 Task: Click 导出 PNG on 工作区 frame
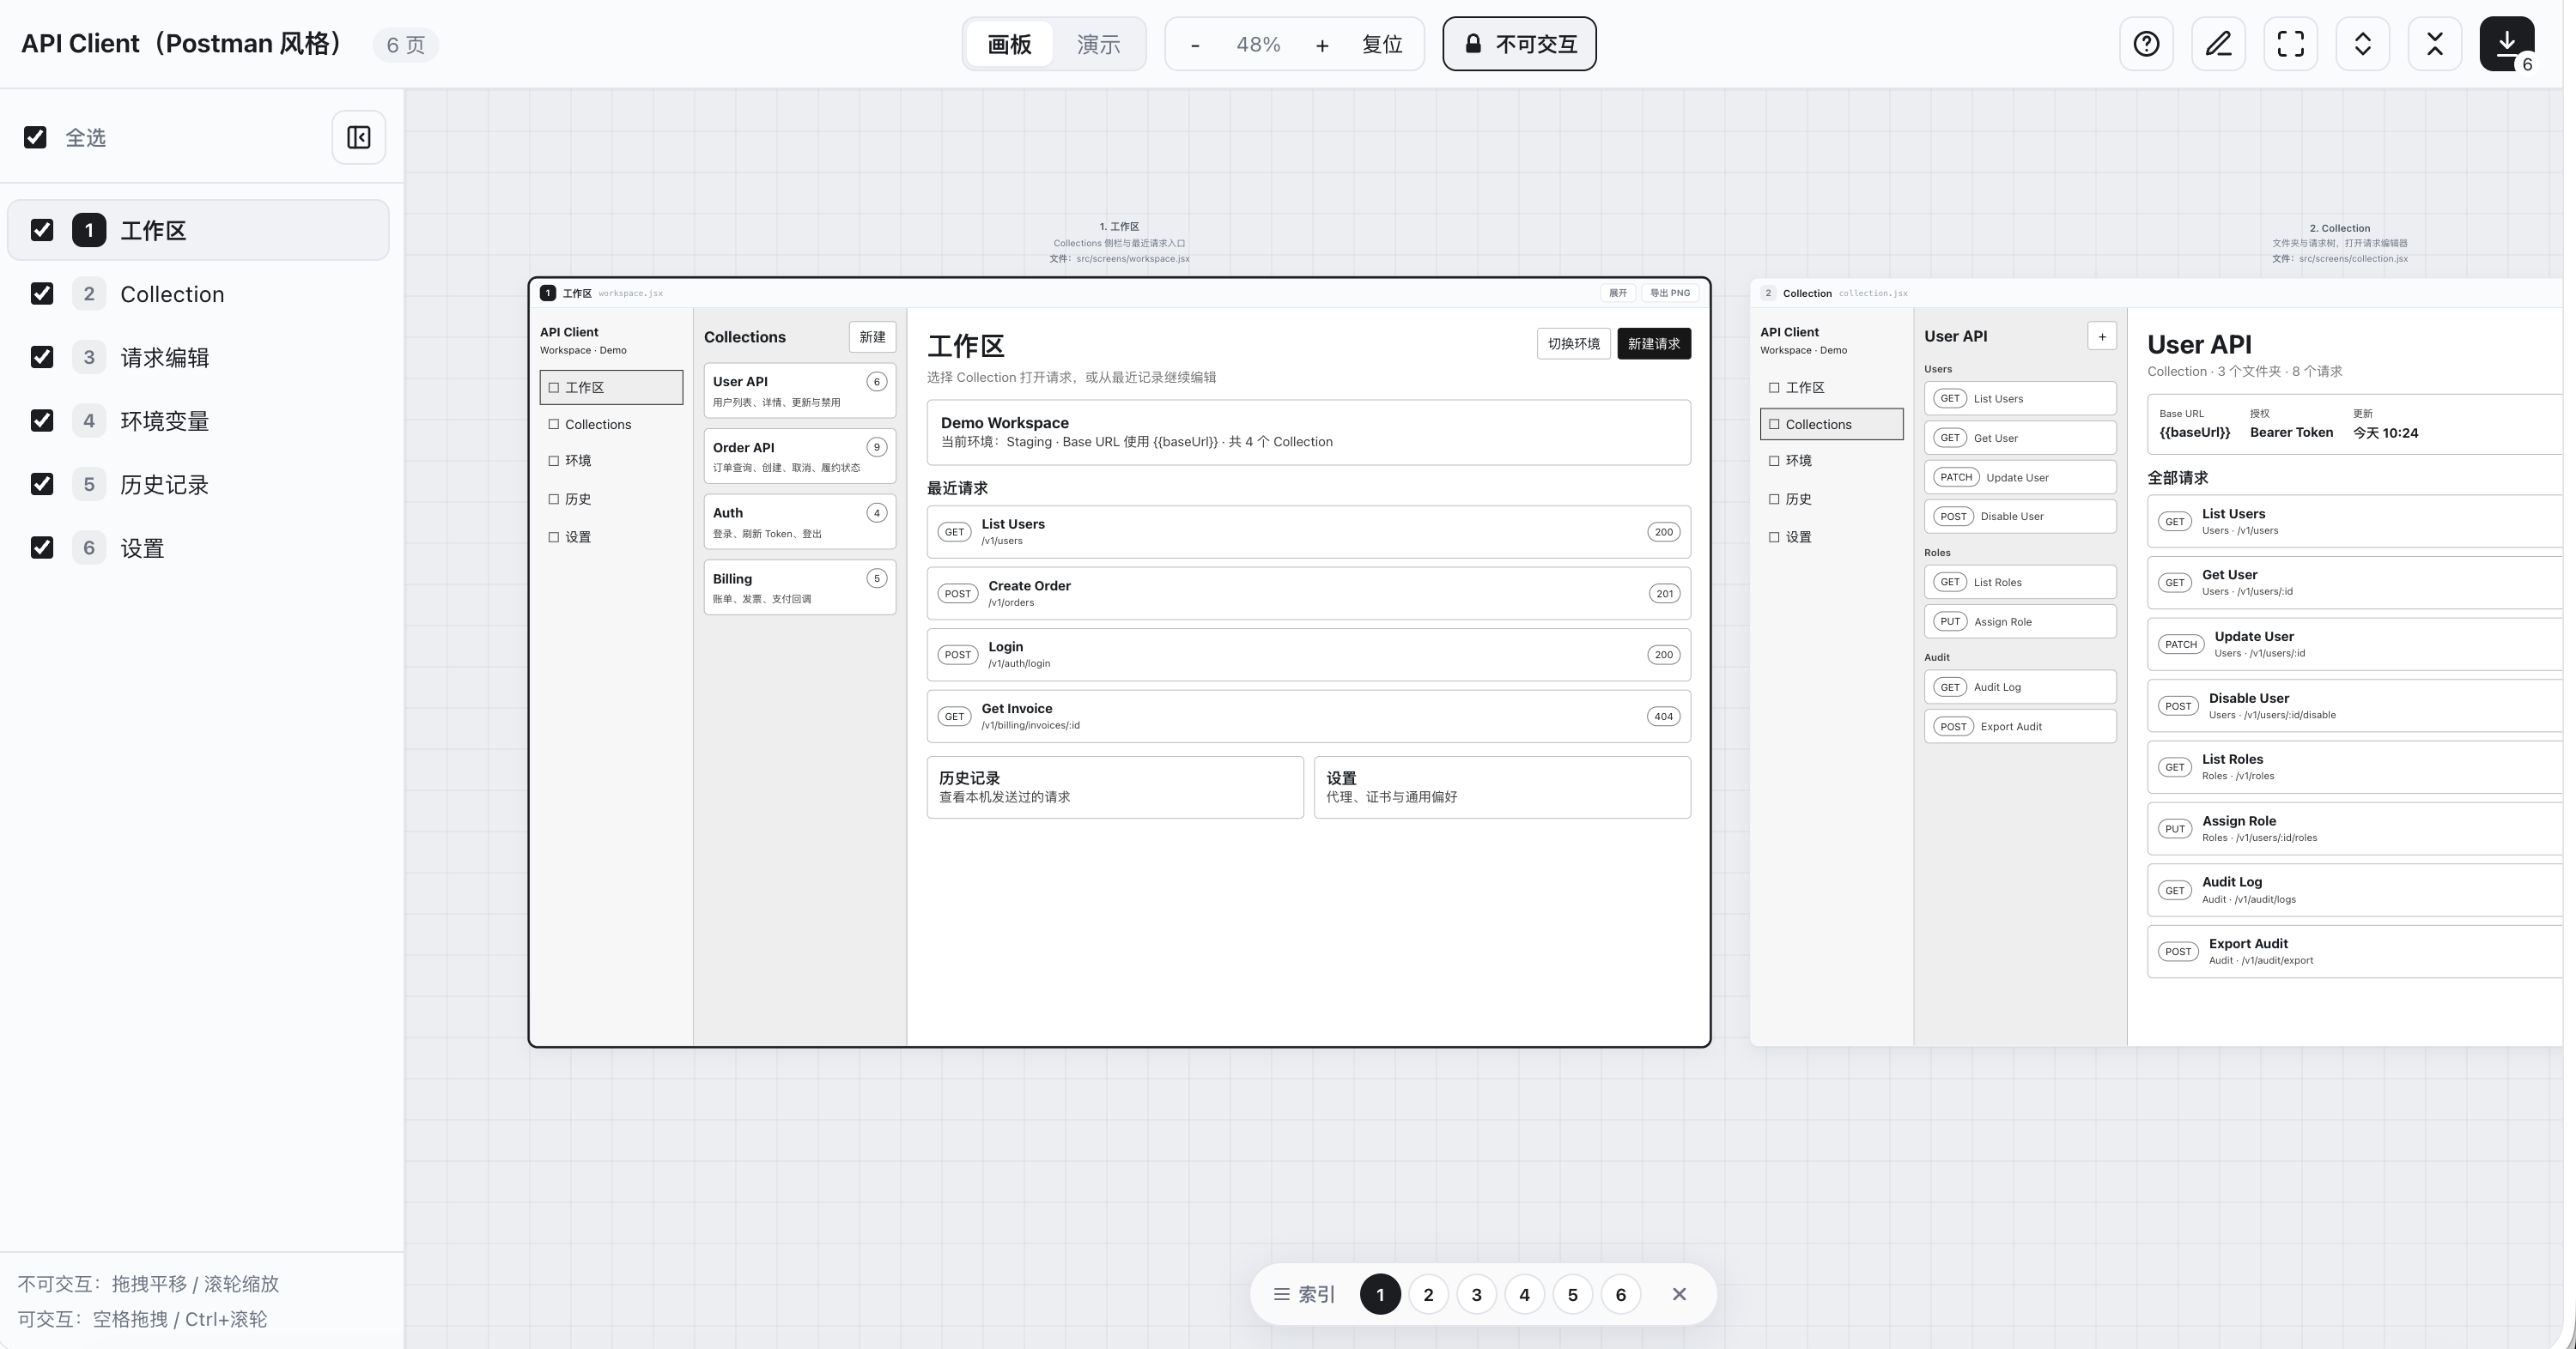1670,293
